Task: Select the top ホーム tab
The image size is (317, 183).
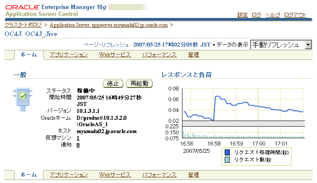Action: click(28, 55)
